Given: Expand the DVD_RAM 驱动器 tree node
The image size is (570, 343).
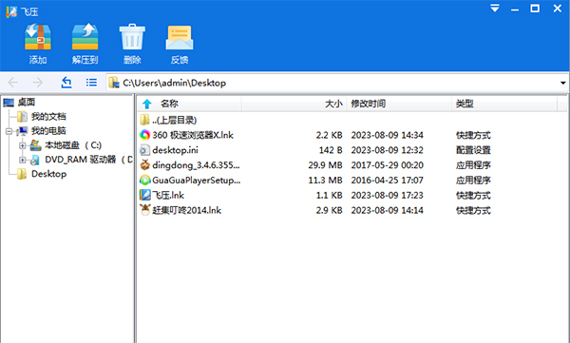Looking at the screenshot, I should point(22,160).
